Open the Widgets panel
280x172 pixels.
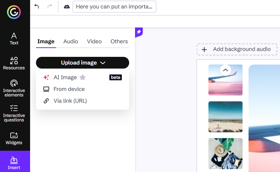pyautogui.click(x=14, y=139)
